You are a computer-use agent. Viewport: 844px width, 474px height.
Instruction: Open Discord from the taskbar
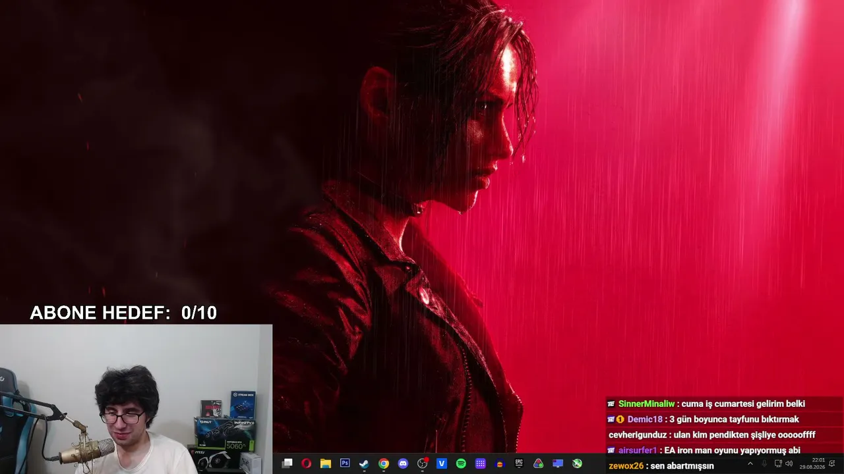[x=403, y=463]
